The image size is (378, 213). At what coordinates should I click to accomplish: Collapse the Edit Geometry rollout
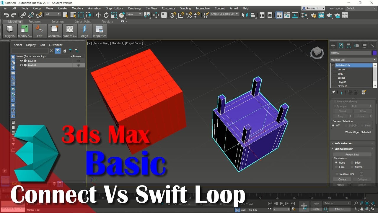pyautogui.click(x=353, y=149)
